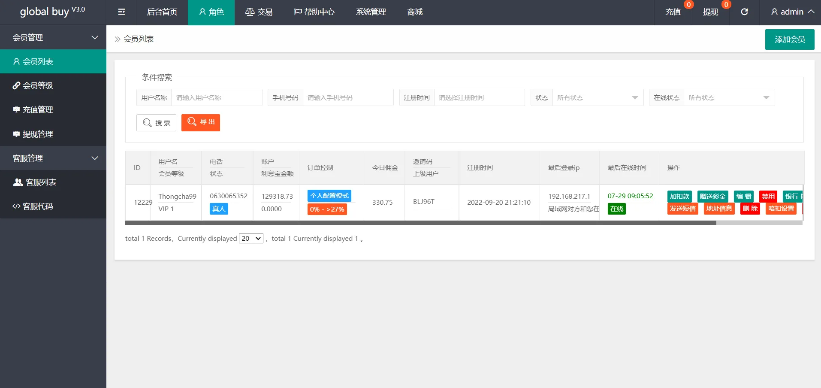
Task: Open the 在线状态 dropdown filter
Action: (729, 97)
